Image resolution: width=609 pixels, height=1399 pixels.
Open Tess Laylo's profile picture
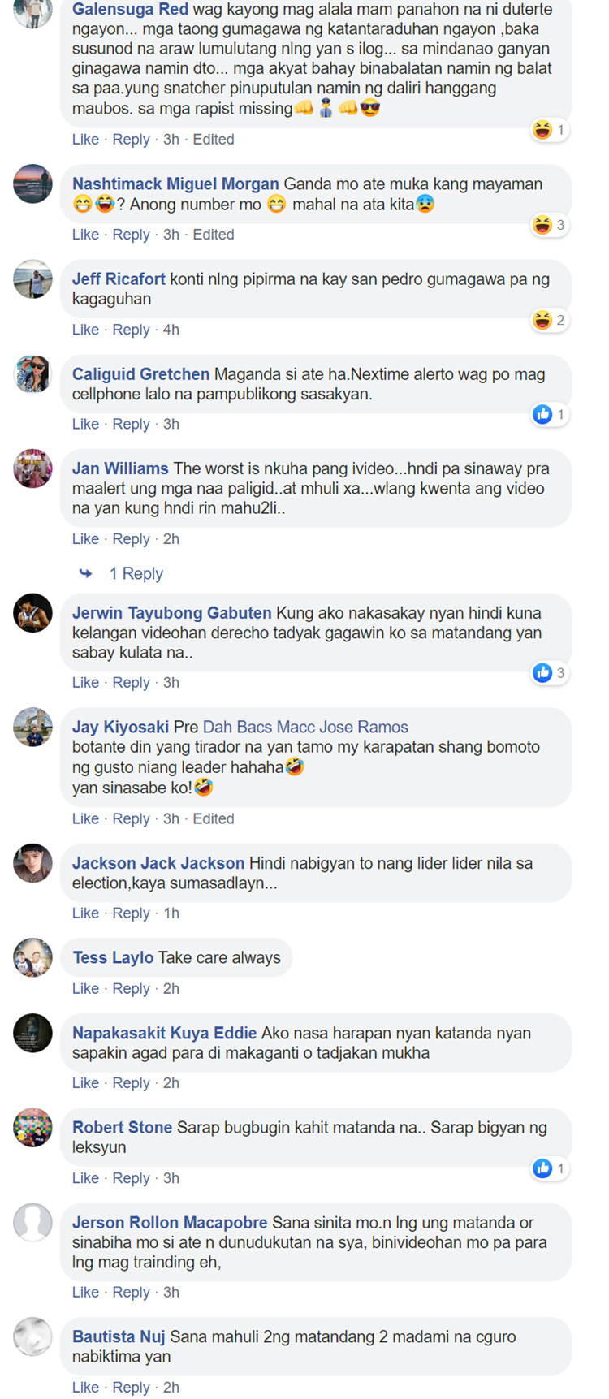point(33,958)
